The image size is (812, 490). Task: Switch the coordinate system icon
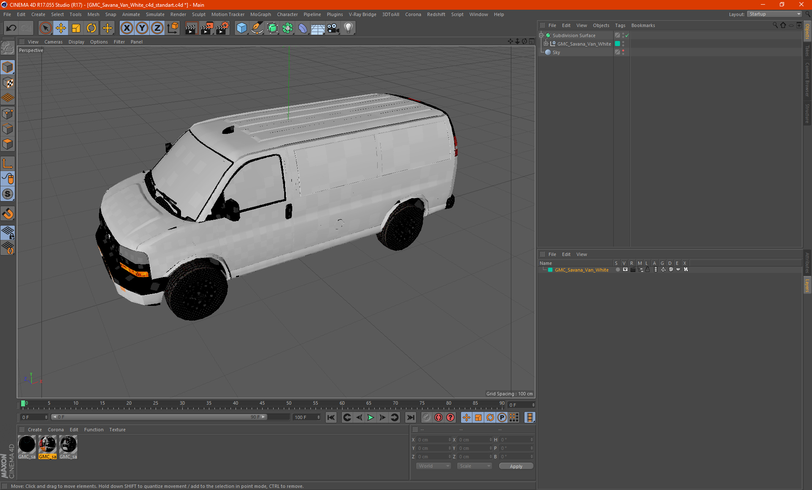[x=173, y=28]
